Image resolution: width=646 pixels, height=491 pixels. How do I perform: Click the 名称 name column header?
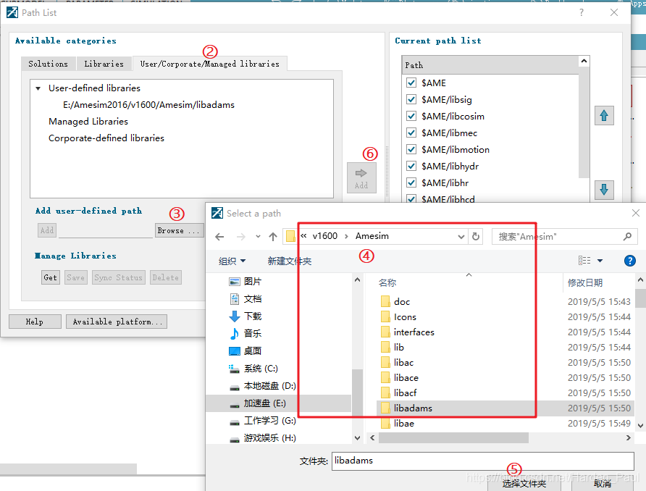click(387, 283)
